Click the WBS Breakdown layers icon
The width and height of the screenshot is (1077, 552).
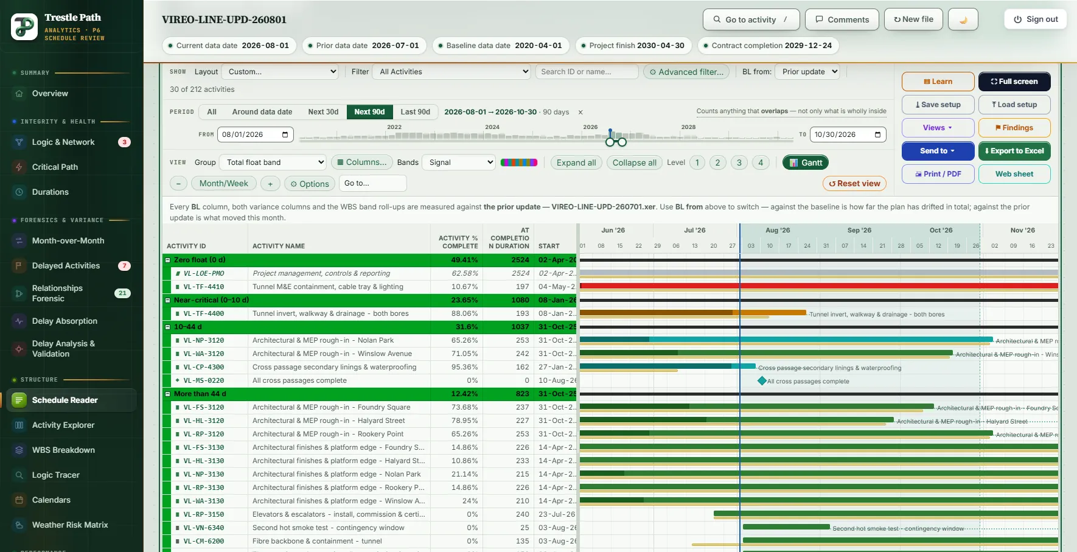tap(19, 450)
